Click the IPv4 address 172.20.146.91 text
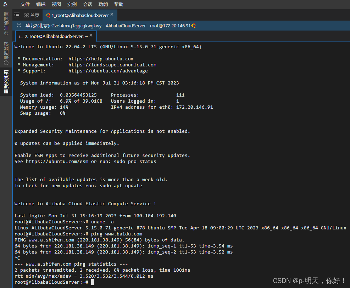Viewport: 350px width, 288px height. click(194, 107)
